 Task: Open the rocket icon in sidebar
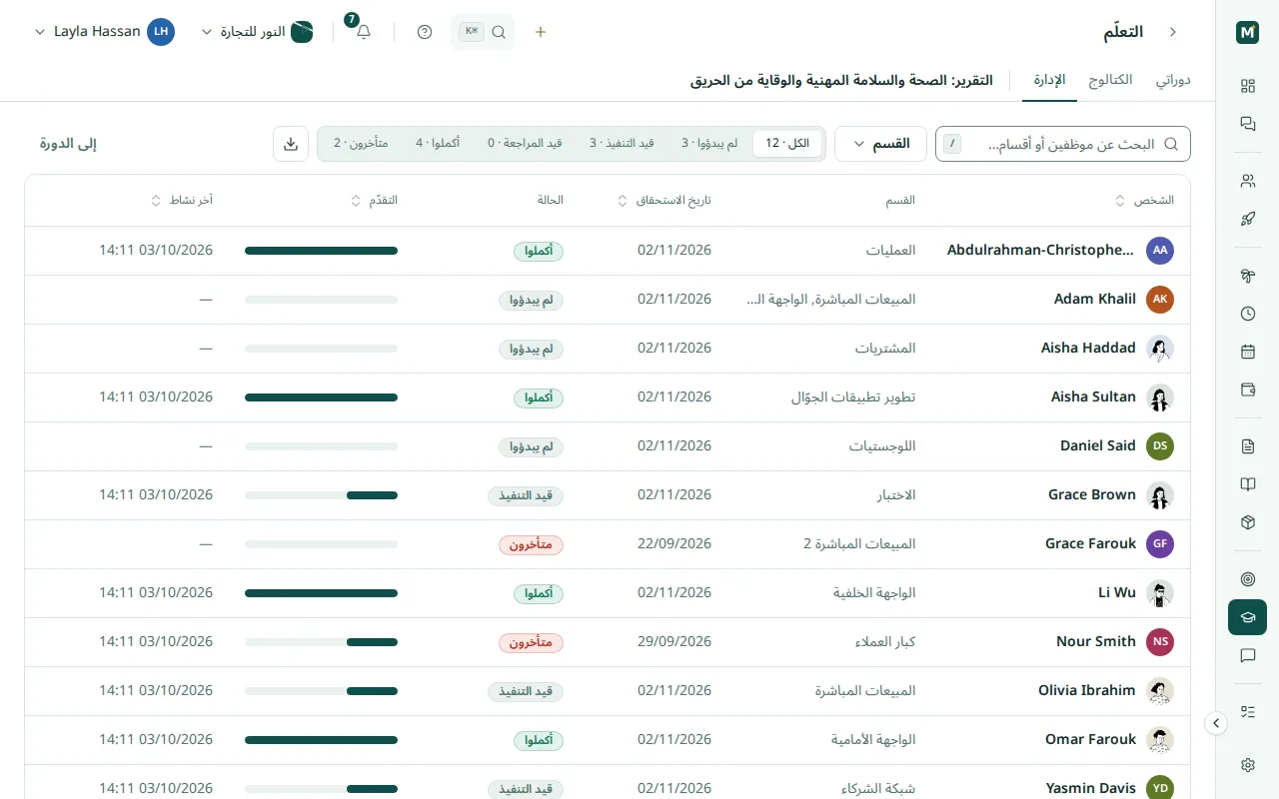point(1247,220)
